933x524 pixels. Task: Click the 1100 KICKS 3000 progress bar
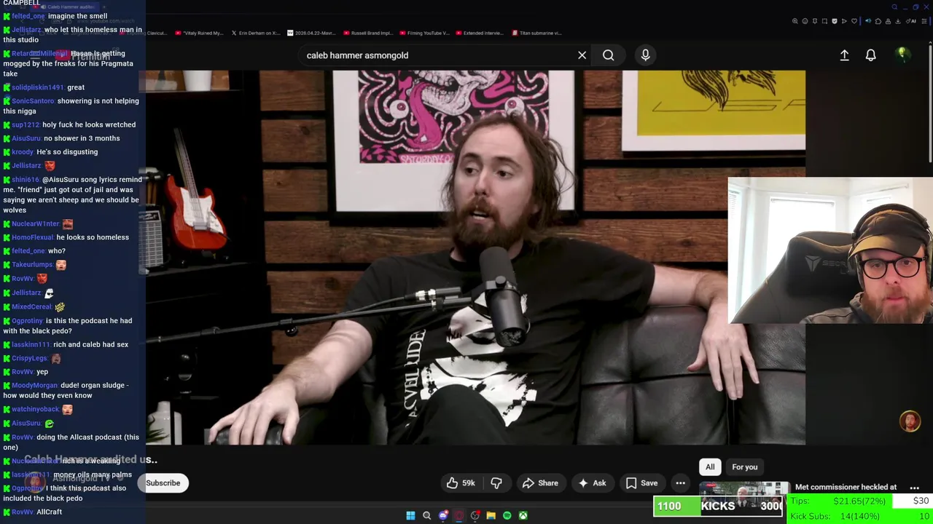coord(718,507)
